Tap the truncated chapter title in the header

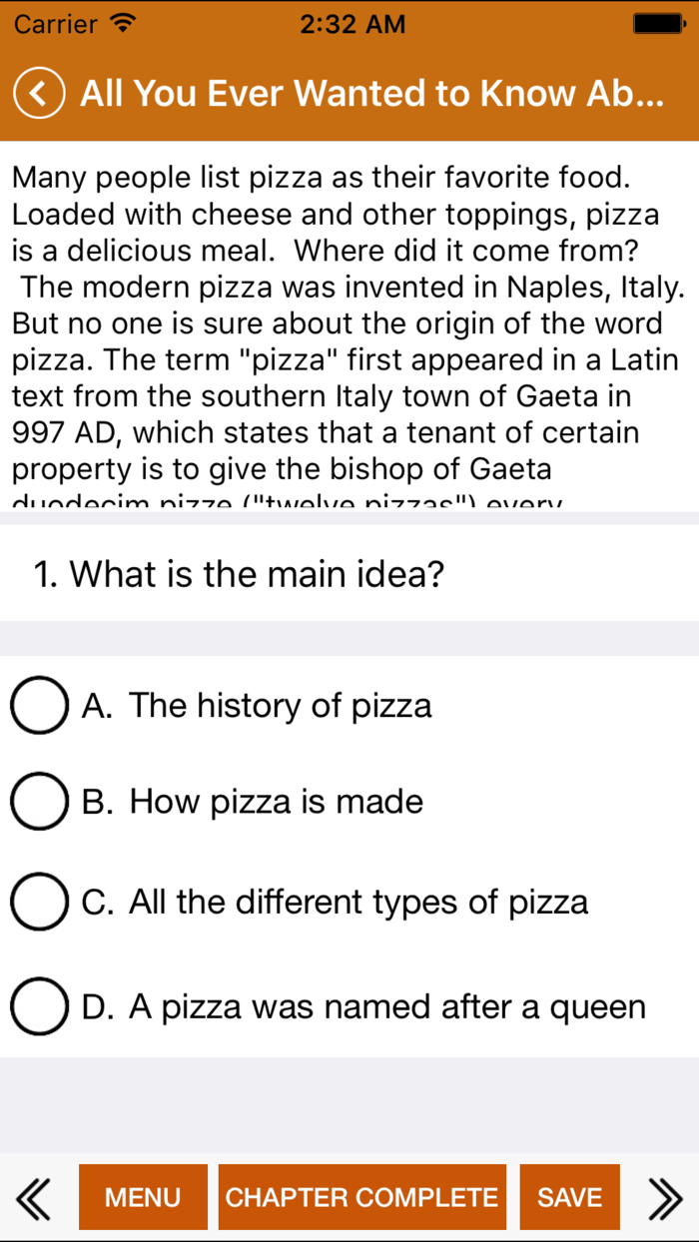point(371,93)
